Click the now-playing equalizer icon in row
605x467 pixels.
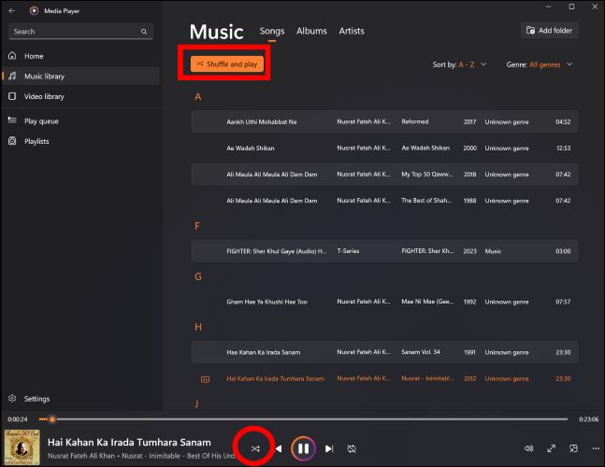206,379
